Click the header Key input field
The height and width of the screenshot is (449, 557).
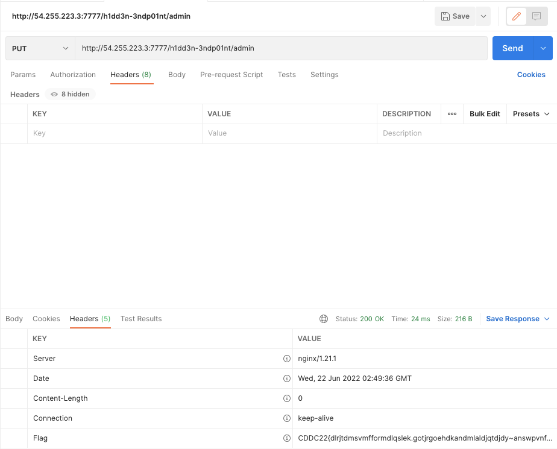[115, 134]
